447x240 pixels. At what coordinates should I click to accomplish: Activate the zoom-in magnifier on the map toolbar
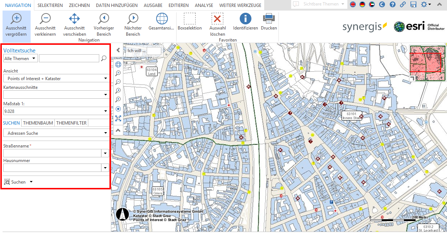[x=118, y=73]
